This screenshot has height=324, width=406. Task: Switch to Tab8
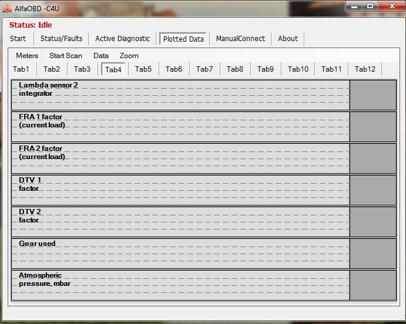(x=235, y=69)
